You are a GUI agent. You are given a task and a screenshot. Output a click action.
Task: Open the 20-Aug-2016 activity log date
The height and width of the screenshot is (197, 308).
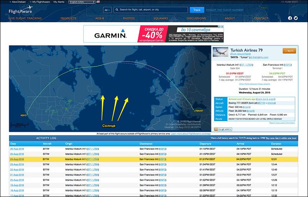tap(17, 180)
